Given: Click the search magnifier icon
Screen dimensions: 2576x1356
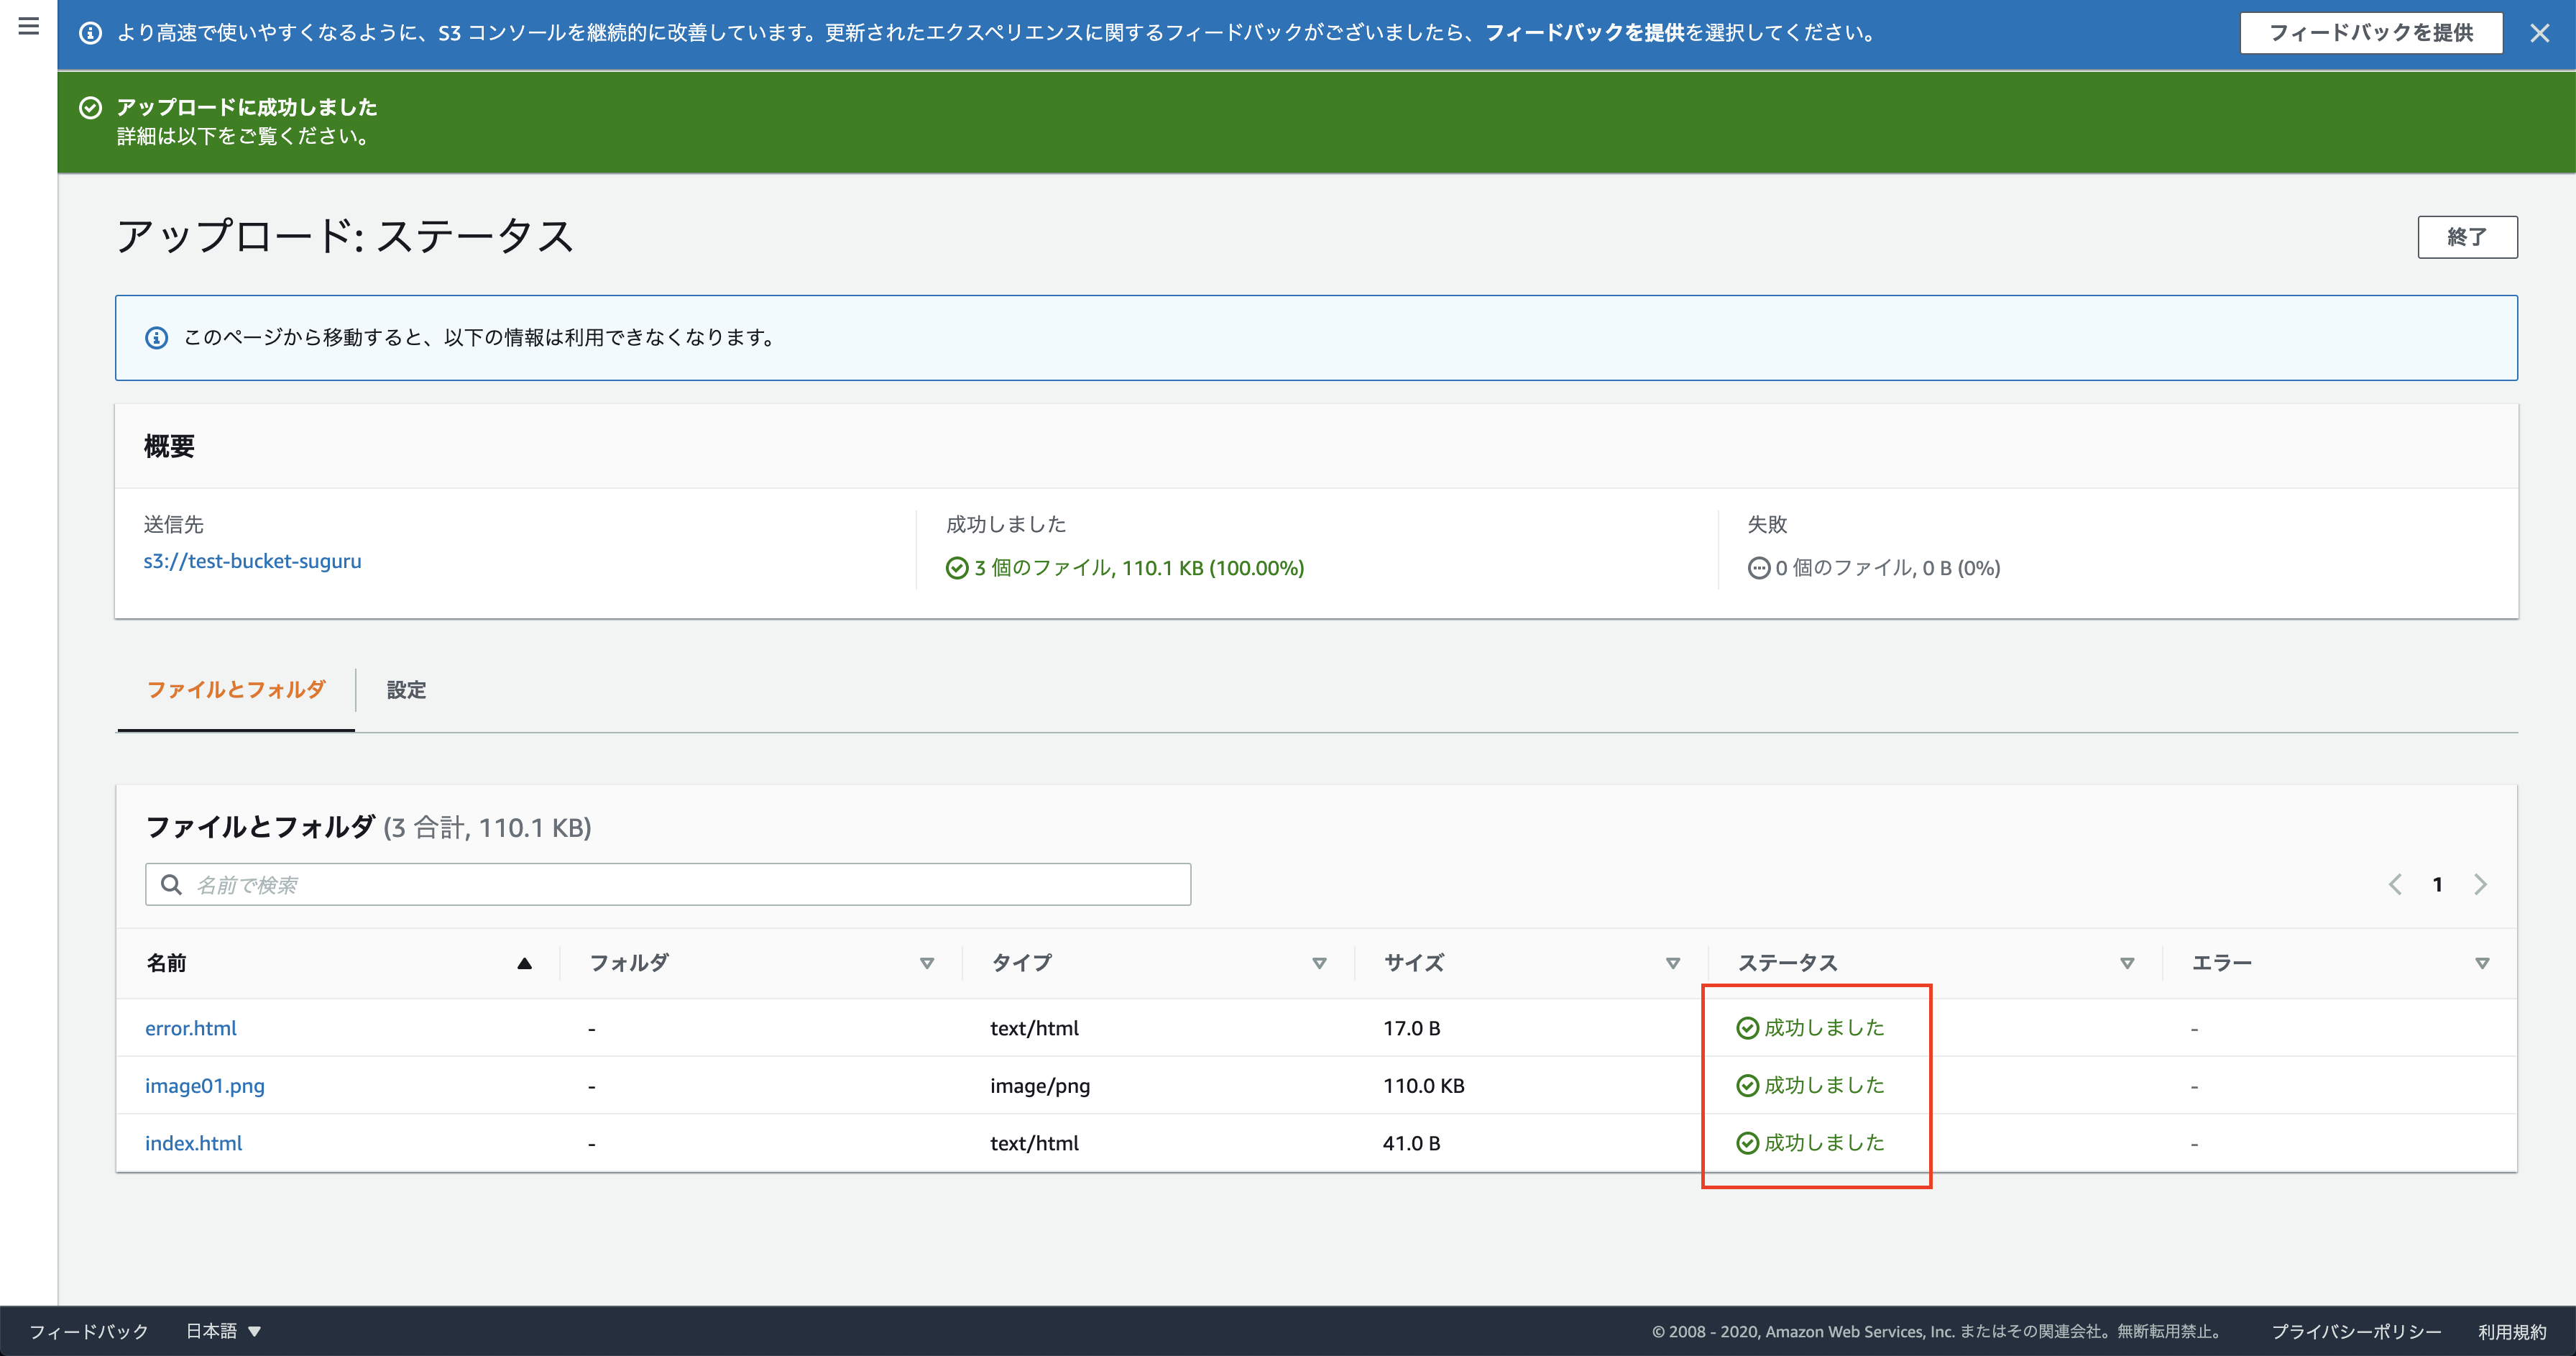Looking at the screenshot, I should tap(171, 885).
